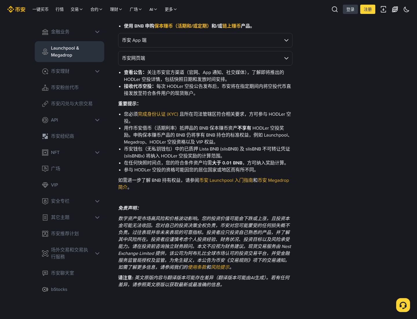Expand 金融业务 sidebar section chevron

coord(97,32)
